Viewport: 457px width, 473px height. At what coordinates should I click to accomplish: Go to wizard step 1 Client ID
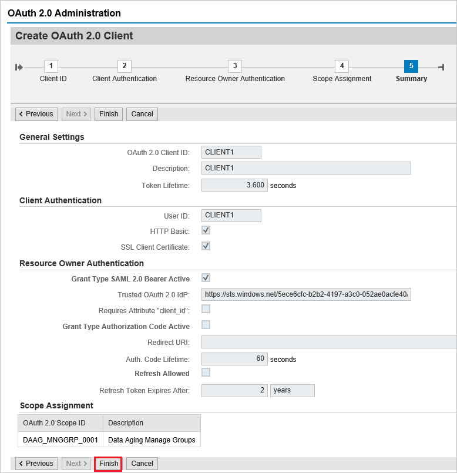pos(51,66)
